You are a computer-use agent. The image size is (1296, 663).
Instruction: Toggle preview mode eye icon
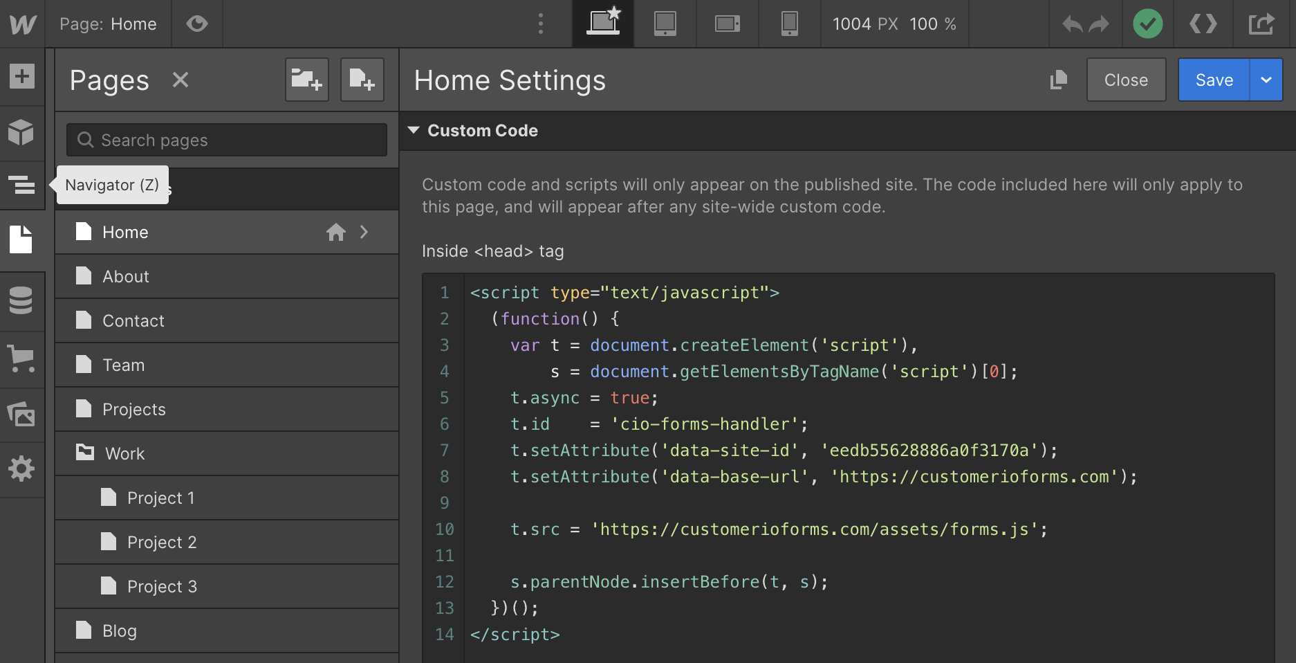(x=197, y=24)
